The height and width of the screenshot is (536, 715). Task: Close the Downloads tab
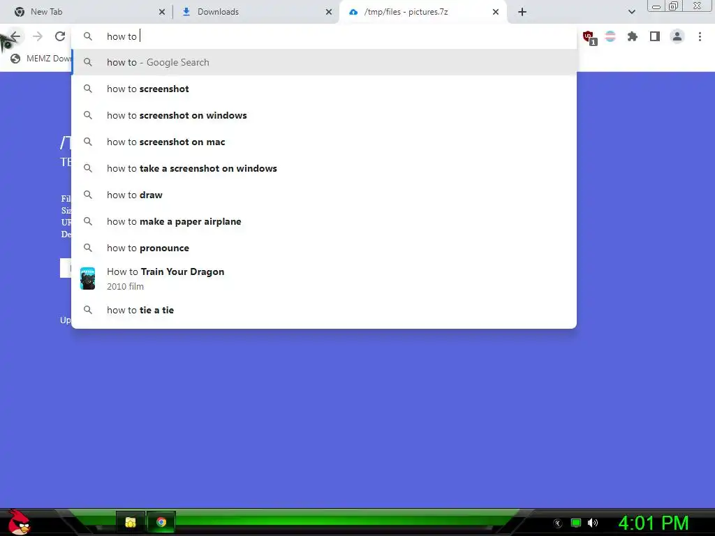pyautogui.click(x=329, y=12)
